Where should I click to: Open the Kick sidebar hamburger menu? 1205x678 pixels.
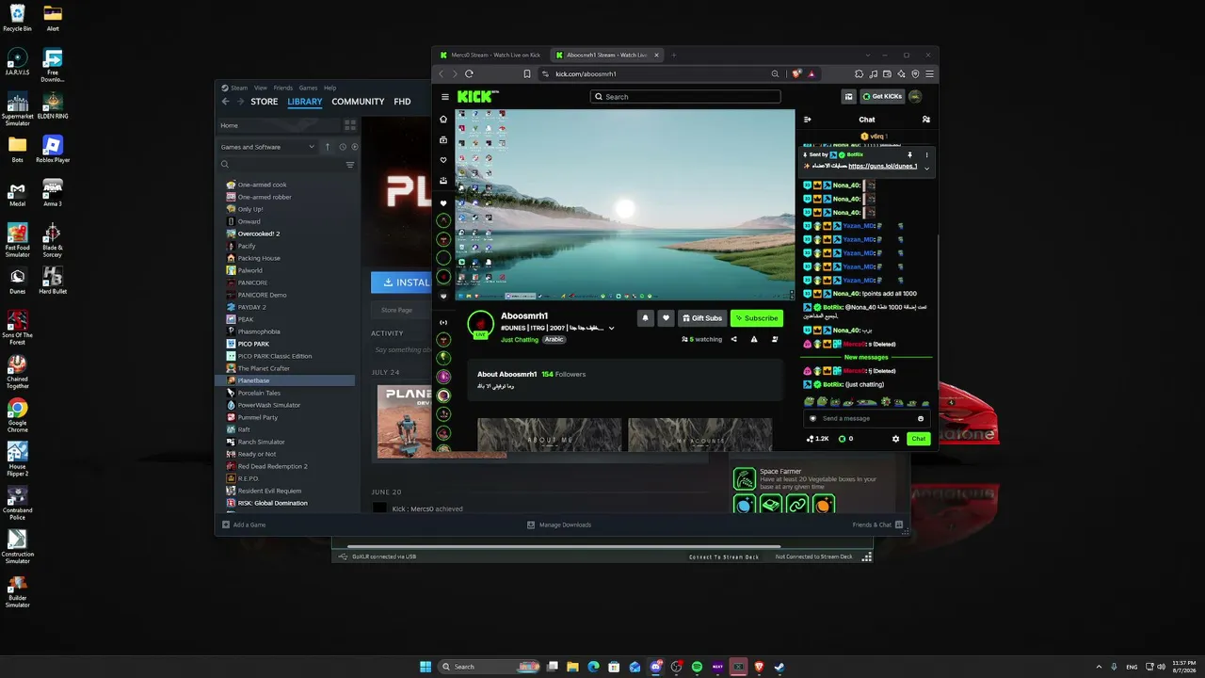445,97
